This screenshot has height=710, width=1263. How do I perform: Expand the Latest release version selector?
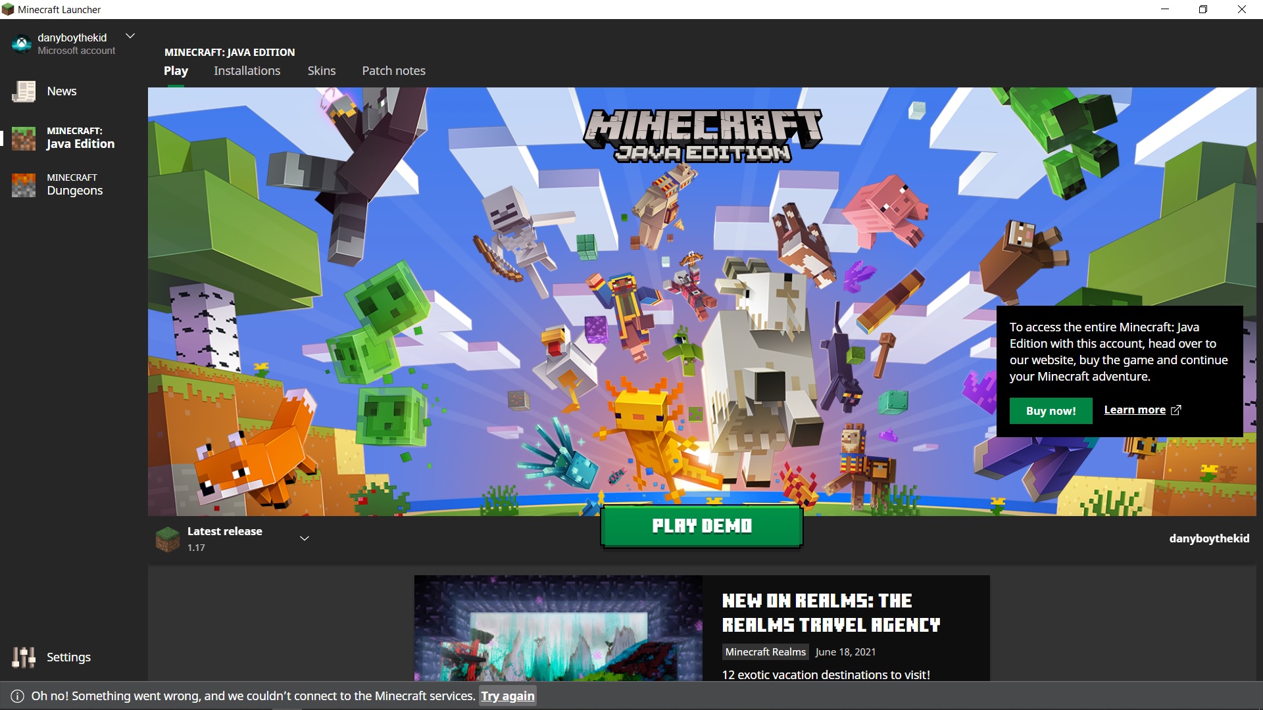[305, 538]
